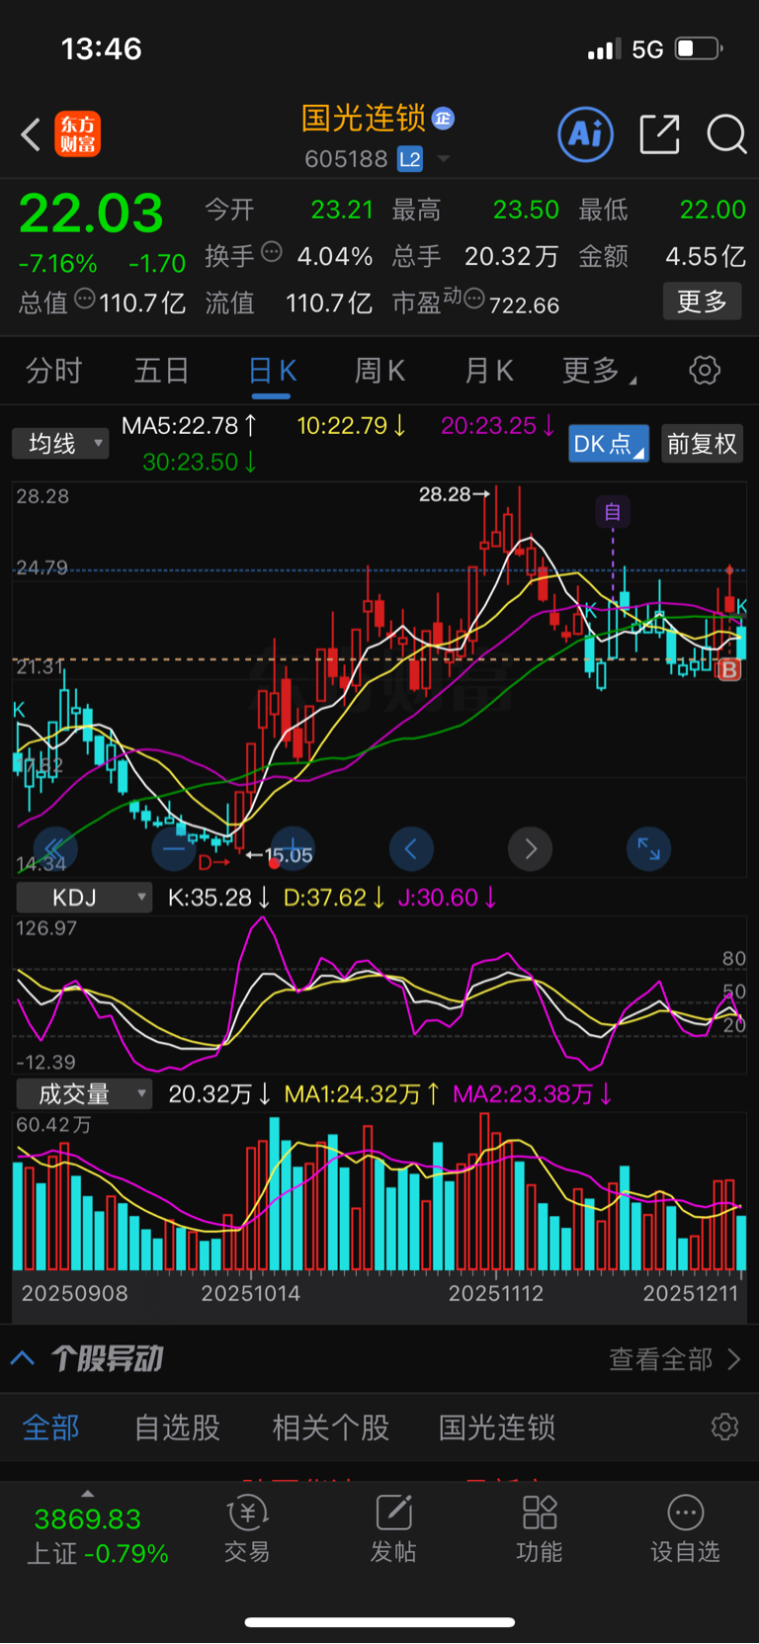Tap info icon beside 换手
The height and width of the screenshot is (1644, 759).
[x=271, y=252]
